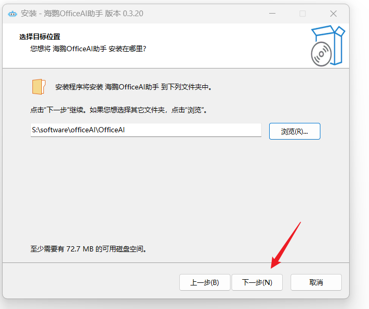Click the 选择目标位置 heading
This screenshot has width=369, height=309.
click(40, 37)
